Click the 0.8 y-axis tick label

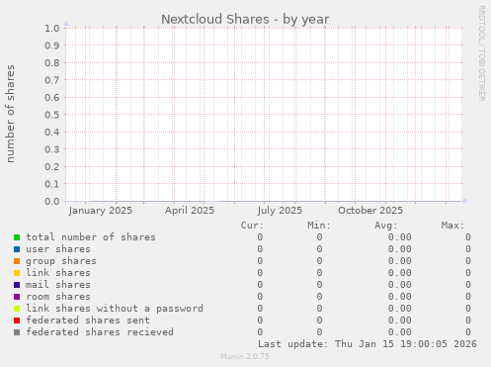(52, 62)
